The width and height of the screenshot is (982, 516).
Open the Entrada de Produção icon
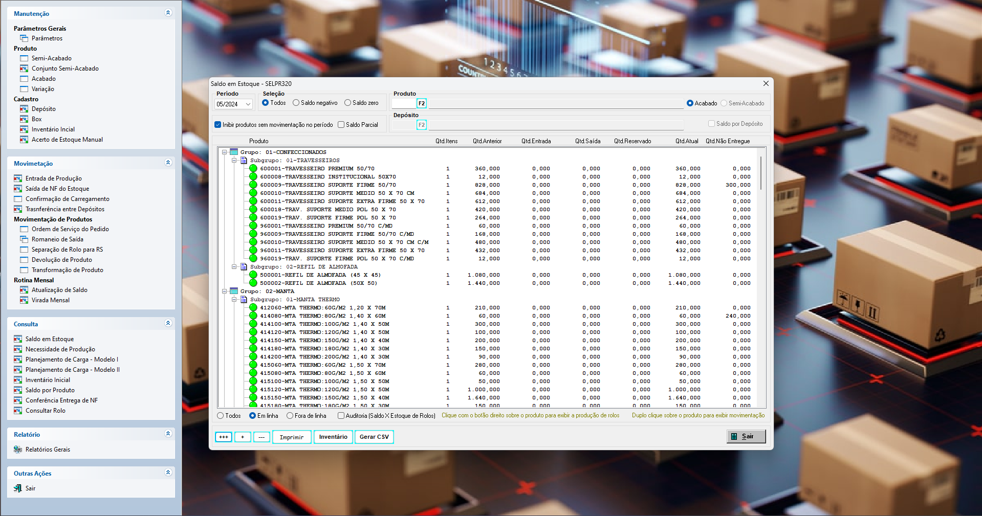(x=18, y=178)
